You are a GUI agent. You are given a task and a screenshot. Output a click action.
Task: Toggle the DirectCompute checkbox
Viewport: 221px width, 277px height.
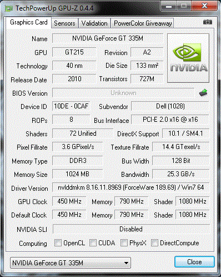point(154,243)
